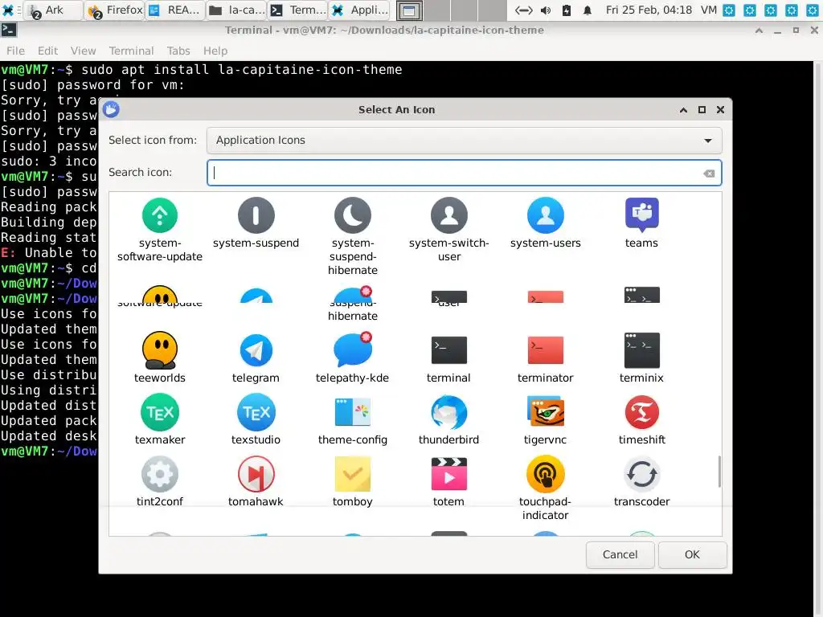
Task: Choose the totem icon
Action: coord(448,474)
